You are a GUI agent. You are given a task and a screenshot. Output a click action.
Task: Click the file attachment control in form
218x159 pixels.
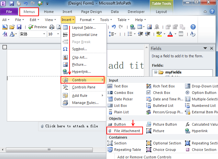72,126
